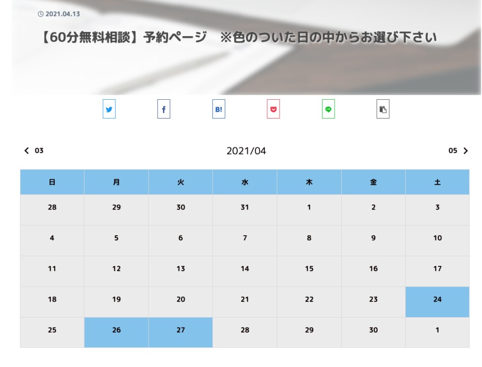Copy the page URL to clipboard
The height and width of the screenshot is (367, 482).
[383, 109]
